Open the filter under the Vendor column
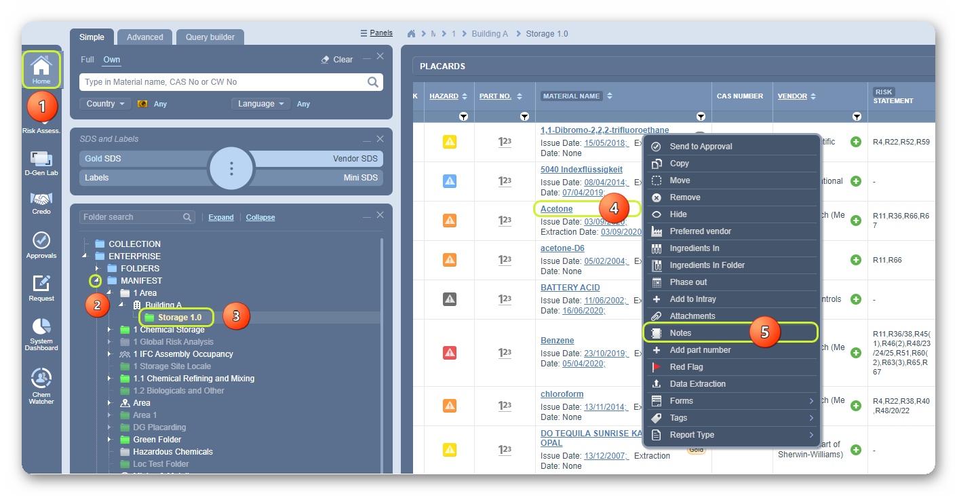 tap(857, 117)
